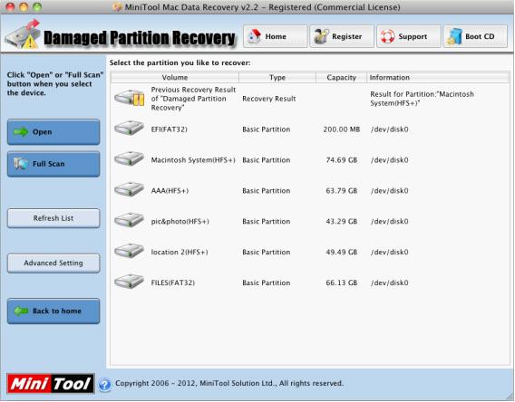Click the "66.13 GB" capacity value
515x402 pixels.
[342, 282]
